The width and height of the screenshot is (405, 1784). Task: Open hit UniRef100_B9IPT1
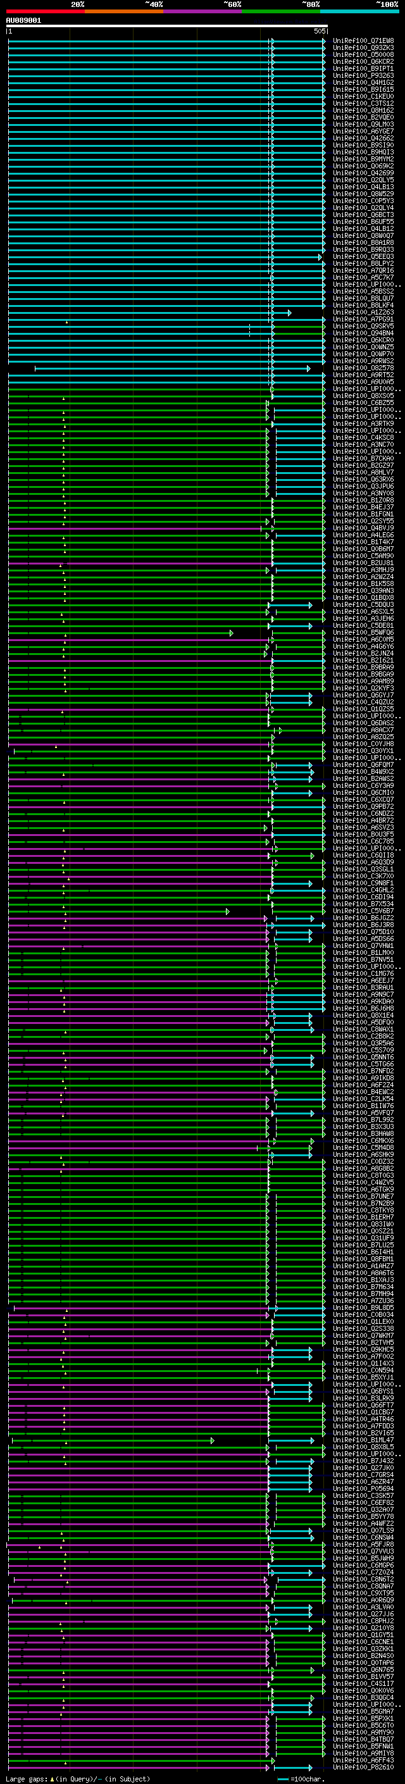[x=363, y=68]
